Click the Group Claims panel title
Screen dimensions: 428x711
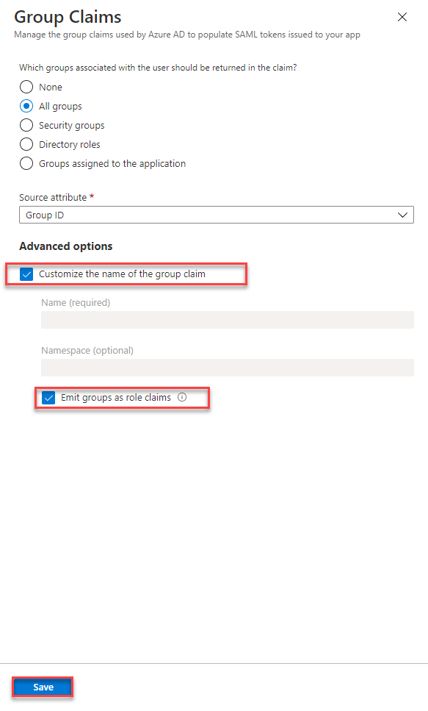tap(68, 16)
